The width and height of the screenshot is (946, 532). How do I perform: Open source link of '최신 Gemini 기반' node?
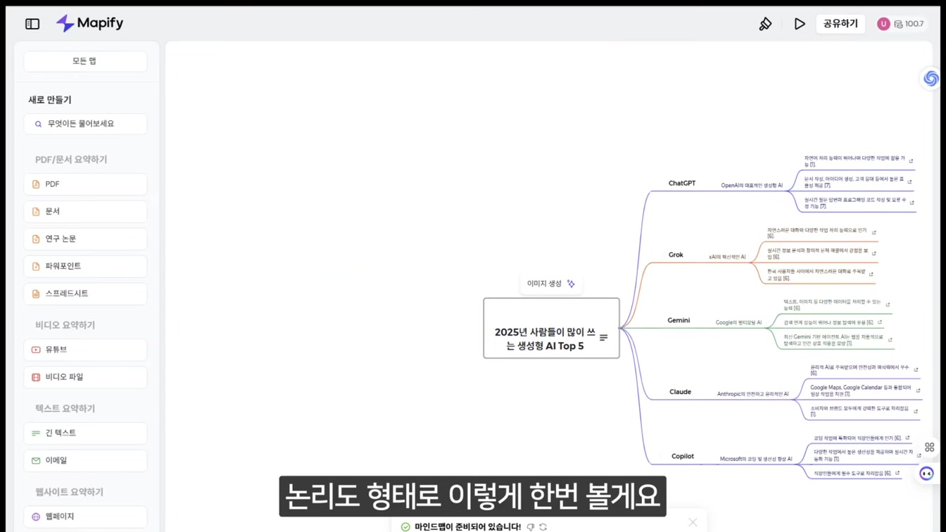(x=890, y=340)
